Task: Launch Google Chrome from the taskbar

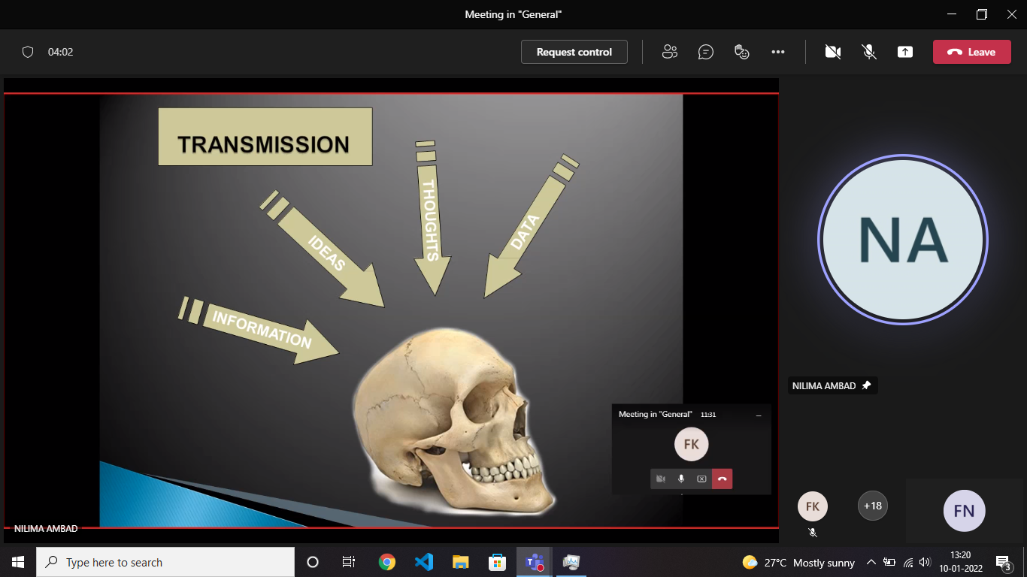Action: click(387, 562)
